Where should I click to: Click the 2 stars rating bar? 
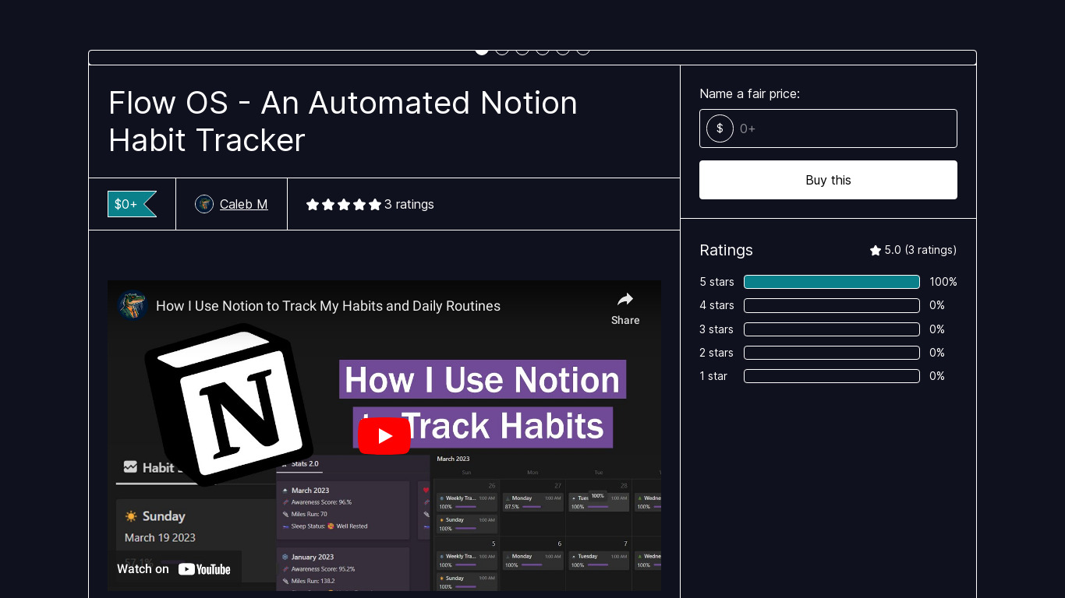[832, 353]
